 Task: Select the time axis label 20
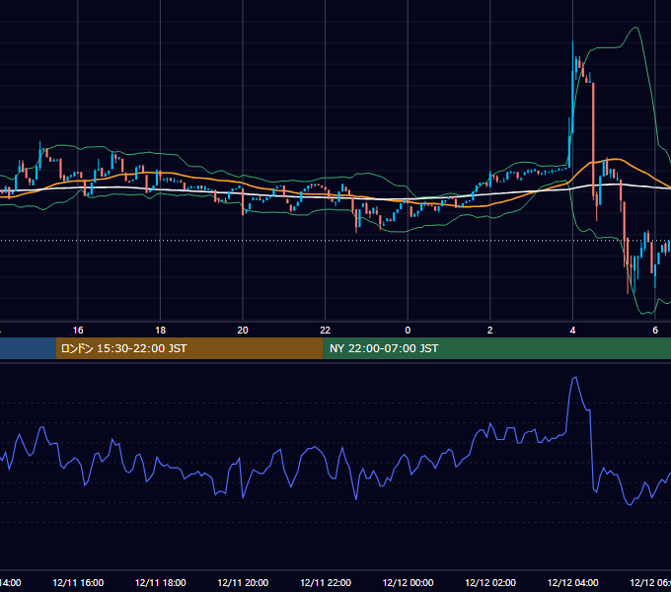click(x=243, y=331)
